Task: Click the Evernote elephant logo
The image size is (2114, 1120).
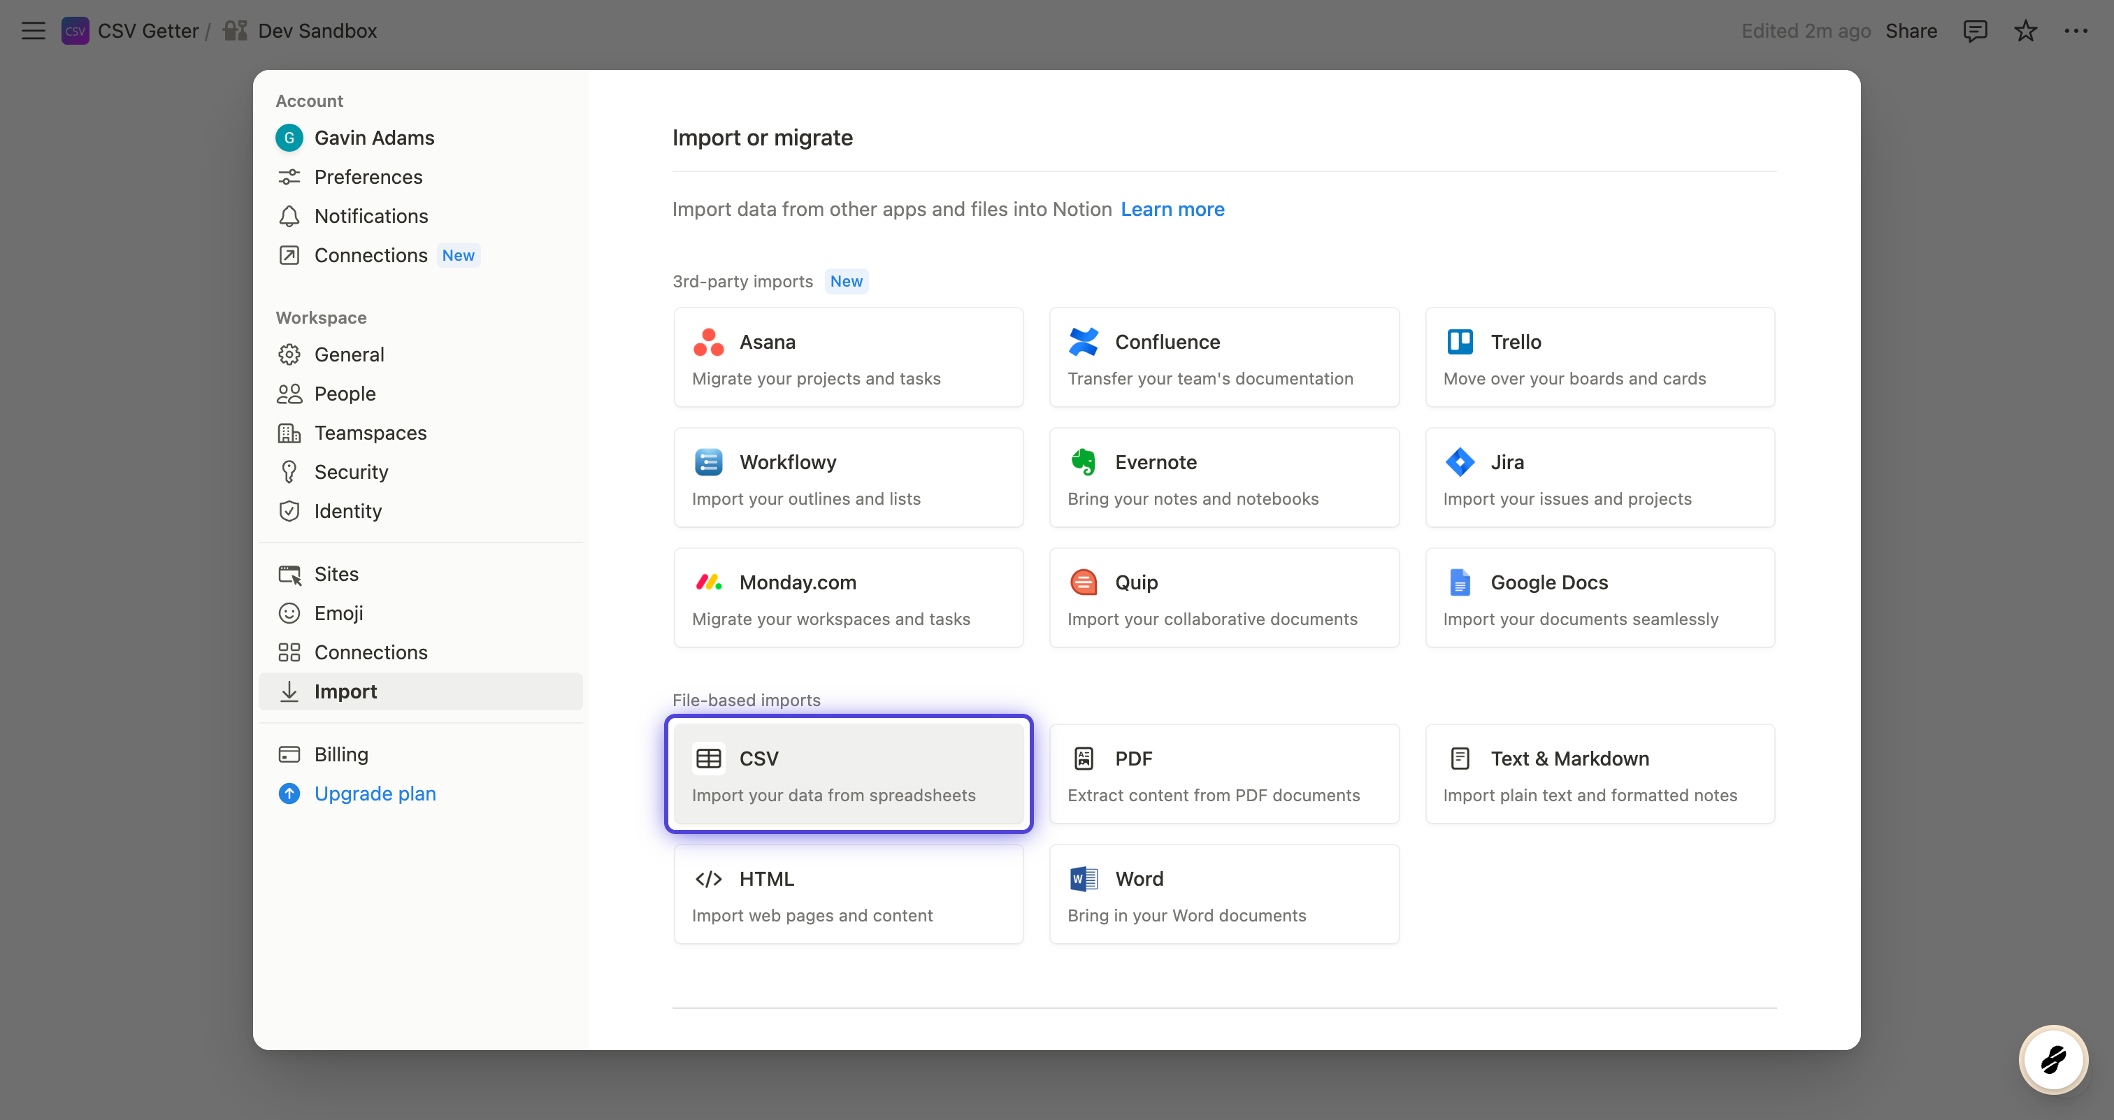Action: (1084, 462)
